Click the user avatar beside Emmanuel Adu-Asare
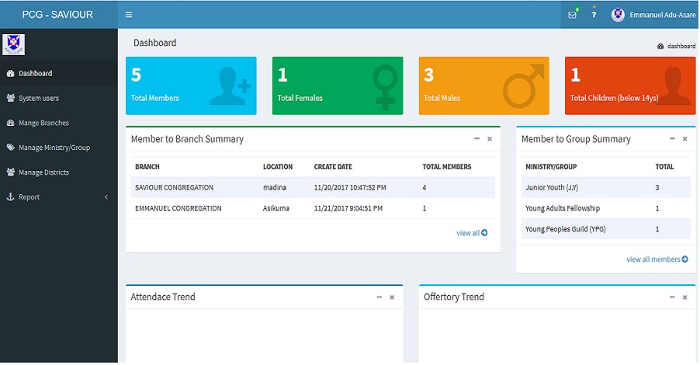700x365 pixels. coord(618,15)
